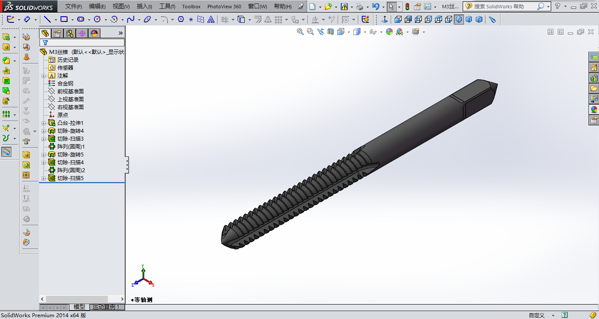Screen dimensions: 599x319
Task: Open the PropertyManager tab
Action: coord(57,33)
